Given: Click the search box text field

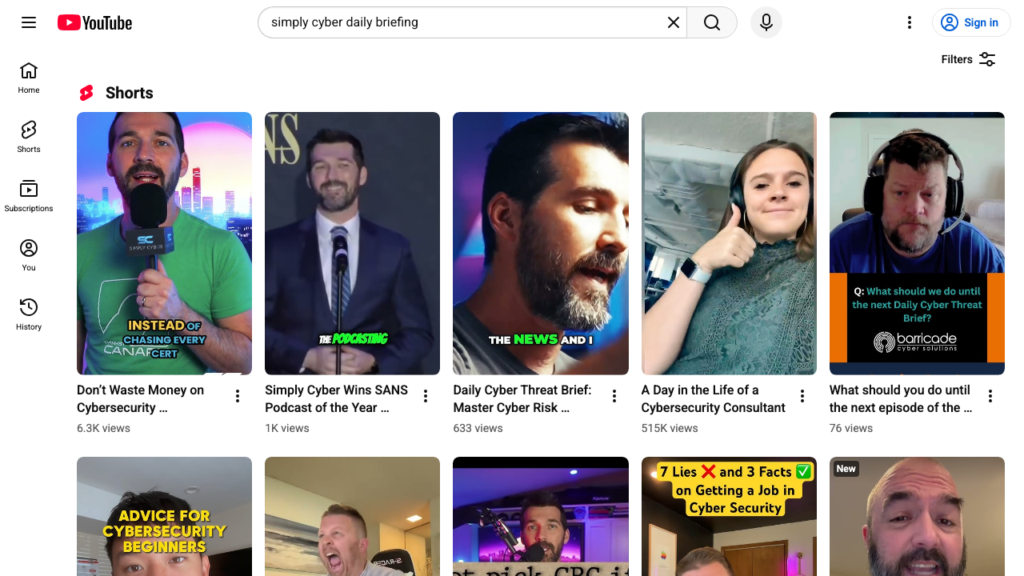Looking at the screenshot, I should pos(464,22).
